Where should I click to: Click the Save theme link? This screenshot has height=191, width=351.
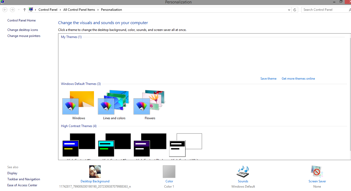point(268,79)
